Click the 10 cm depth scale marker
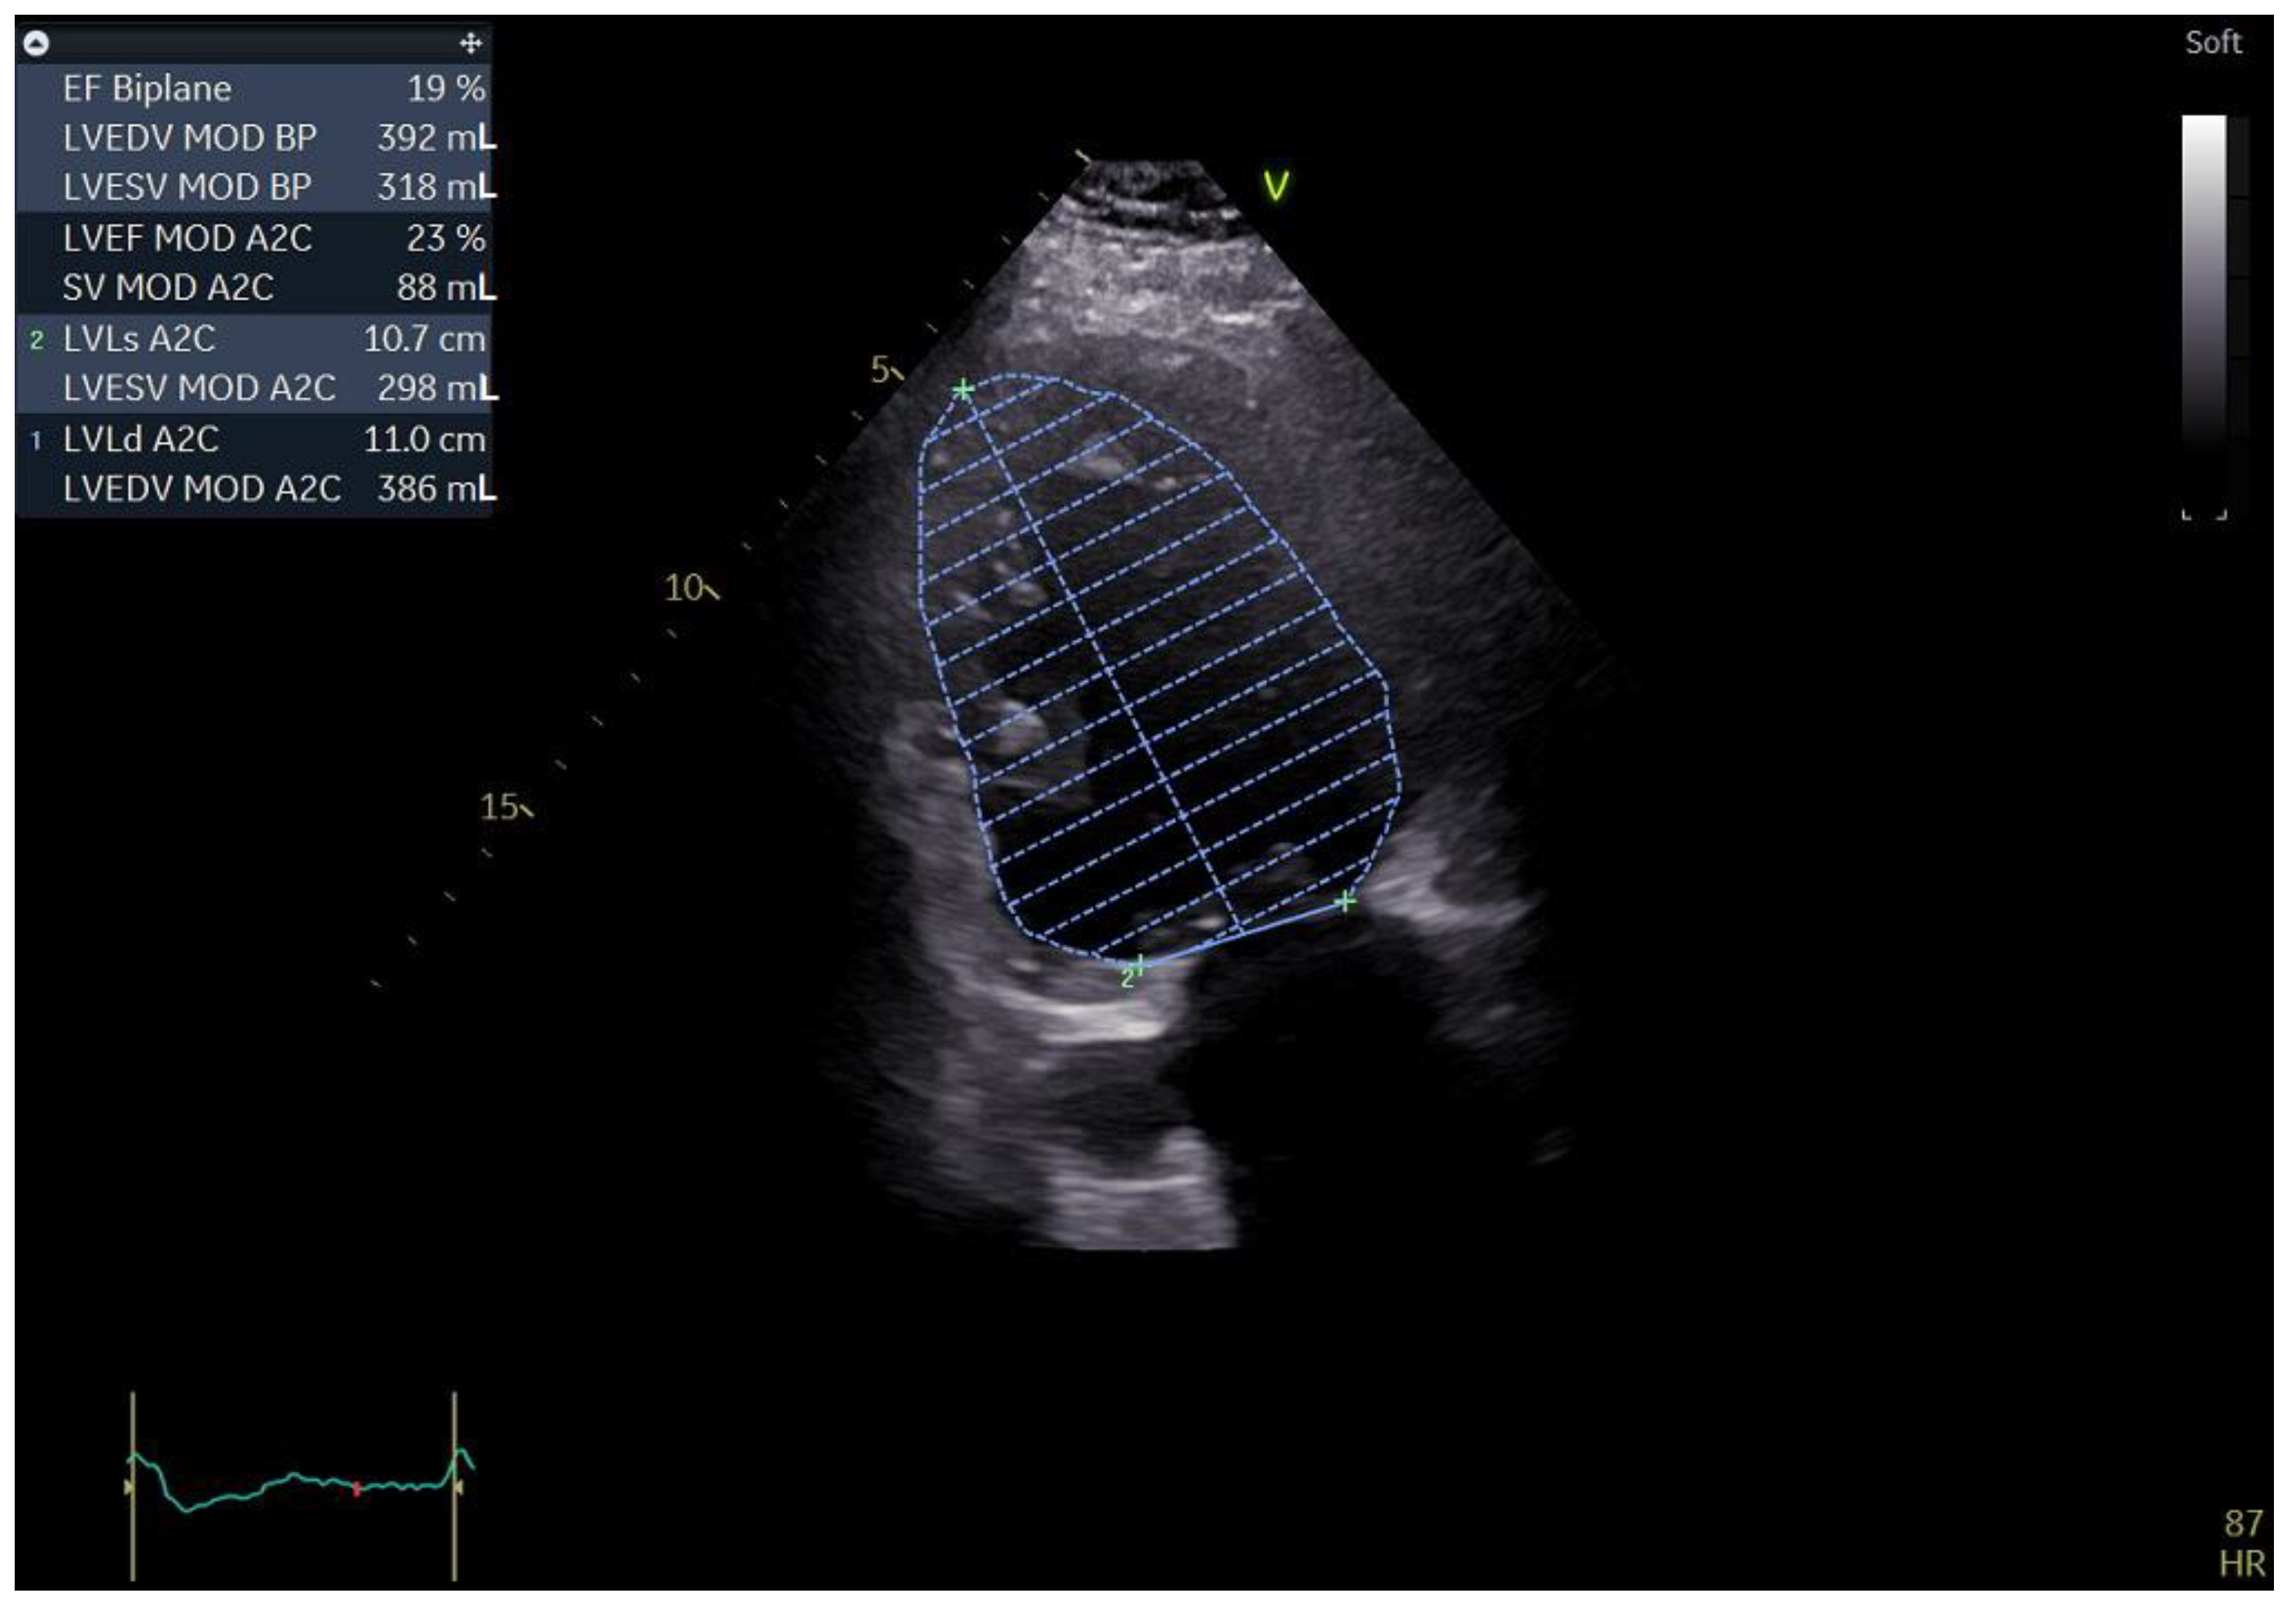This screenshot has width=2296, height=1608. click(x=690, y=587)
